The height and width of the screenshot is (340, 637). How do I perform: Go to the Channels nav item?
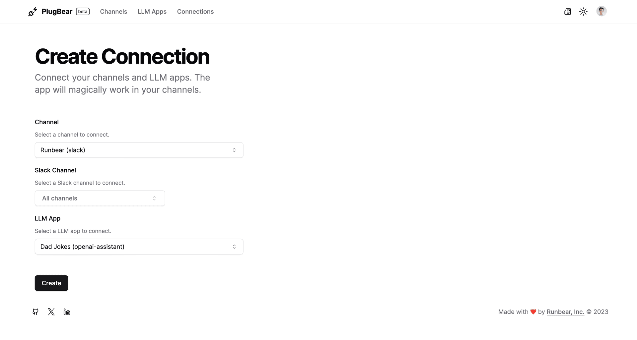tap(113, 12)
